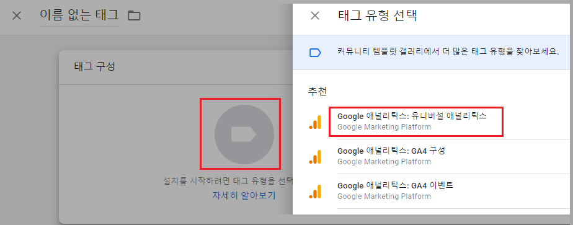Close the untitled tag editor
The image size is (573, 225).
coord(17,15)
